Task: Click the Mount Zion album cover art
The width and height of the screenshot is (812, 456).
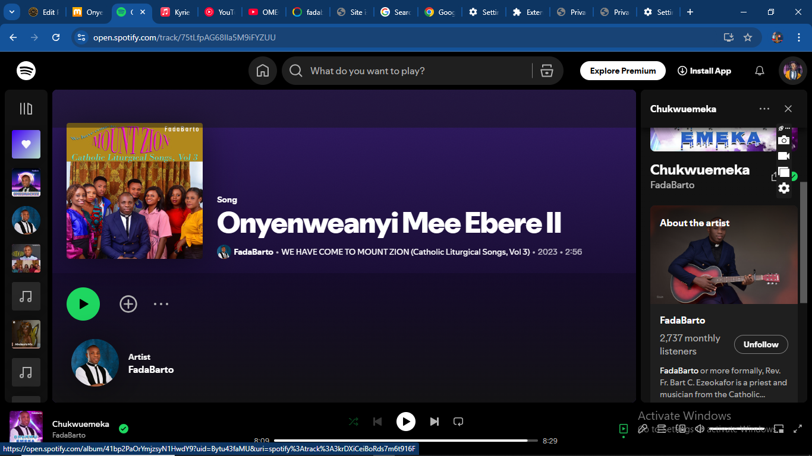Action: tap(134, 191)
